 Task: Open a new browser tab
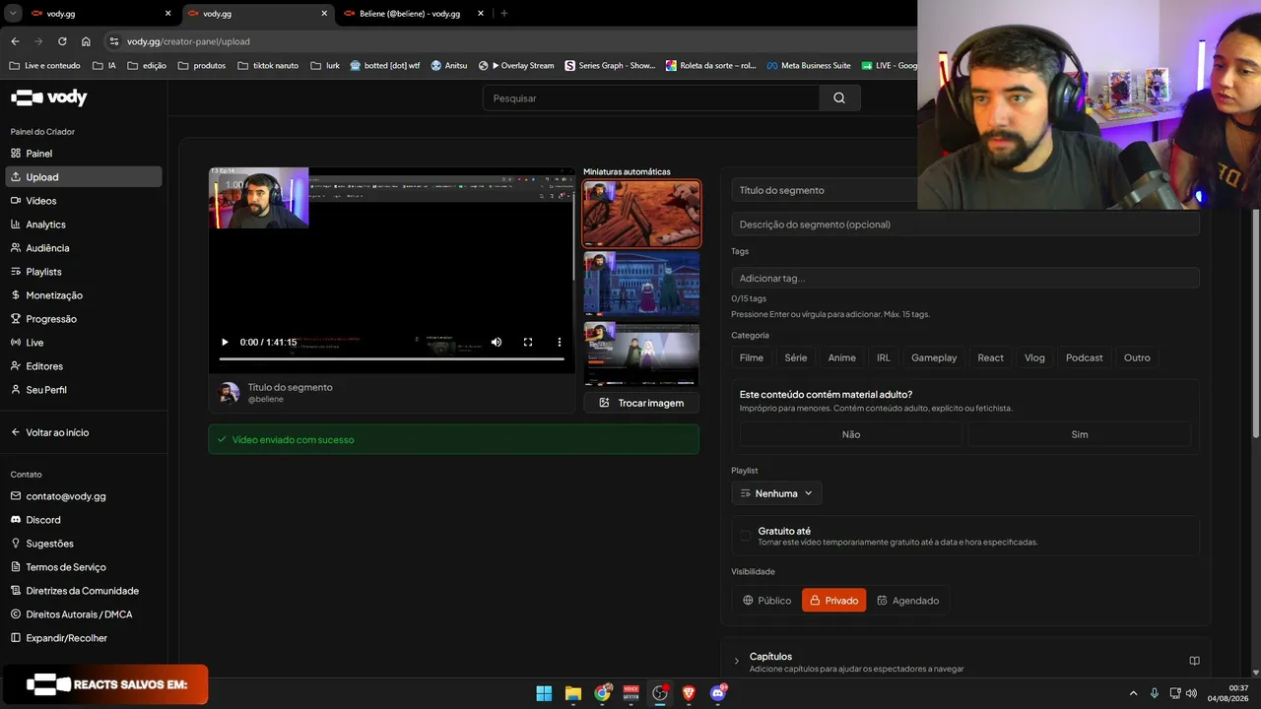[504, 14]
